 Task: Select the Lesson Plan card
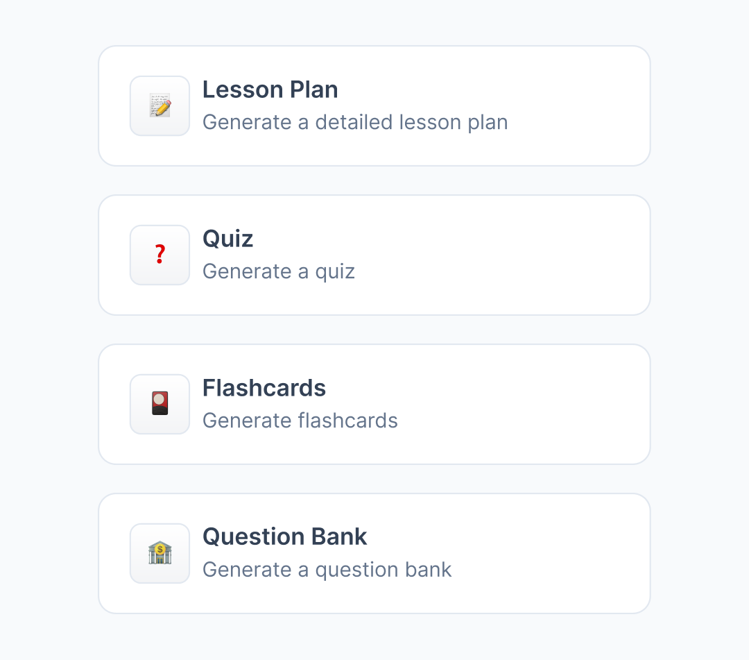[x=374, y=105]
